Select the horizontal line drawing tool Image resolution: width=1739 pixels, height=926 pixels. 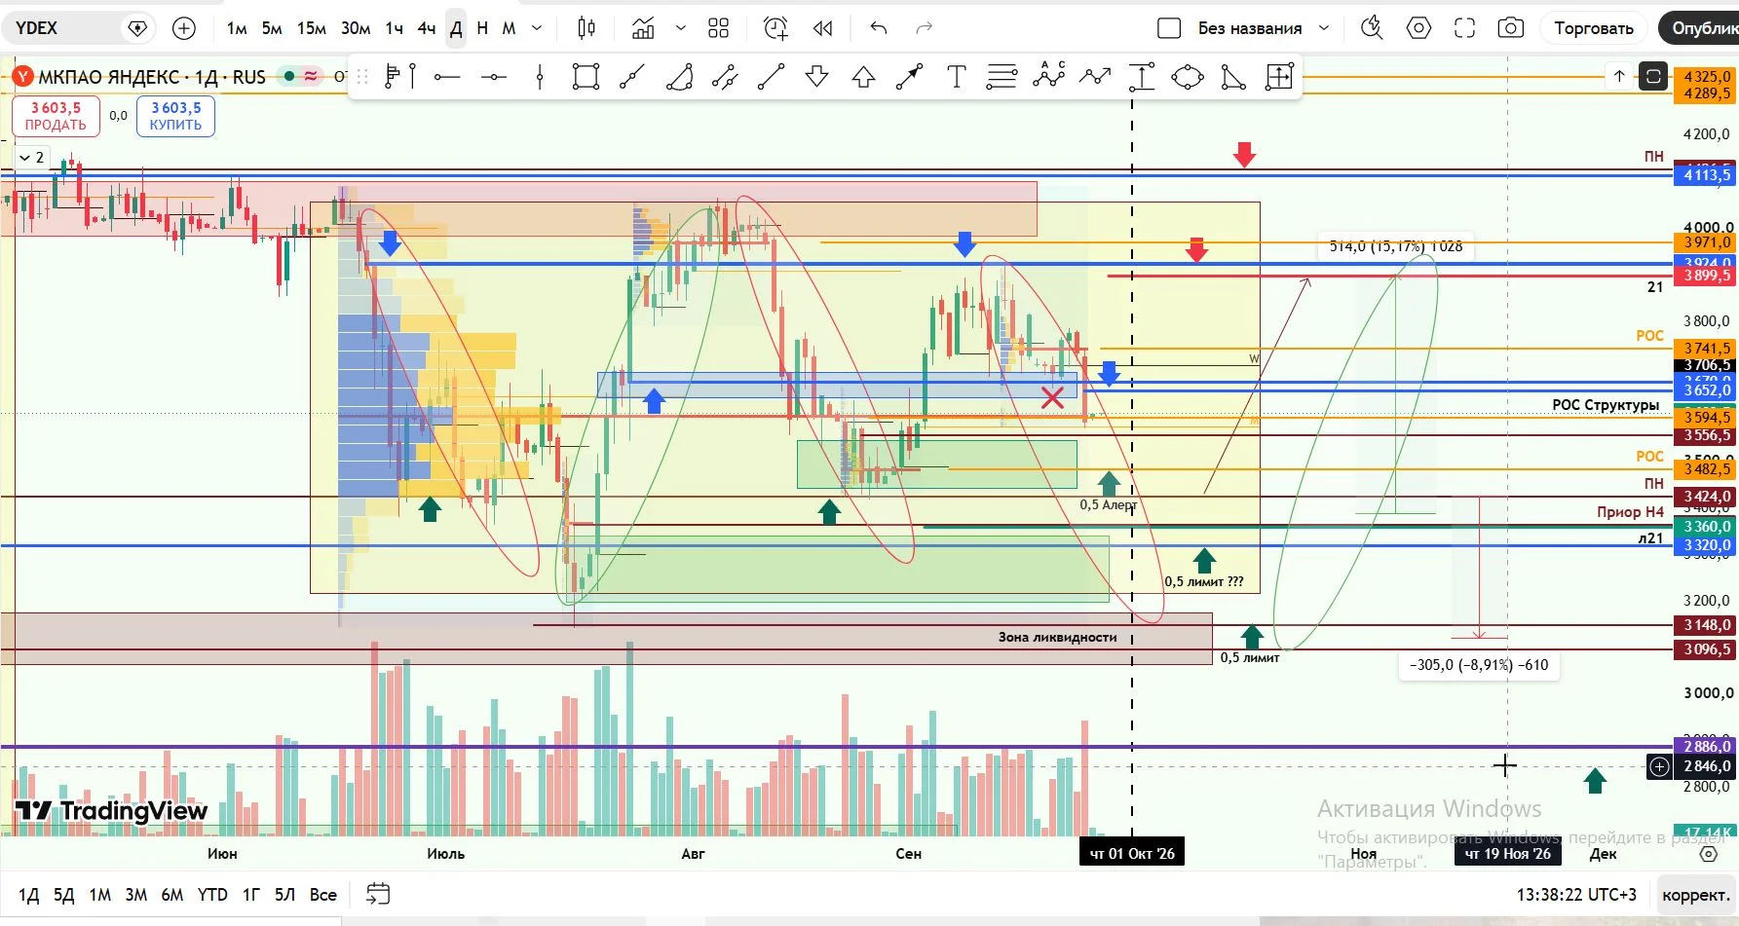pyautogui.click(x=494, y=76)
